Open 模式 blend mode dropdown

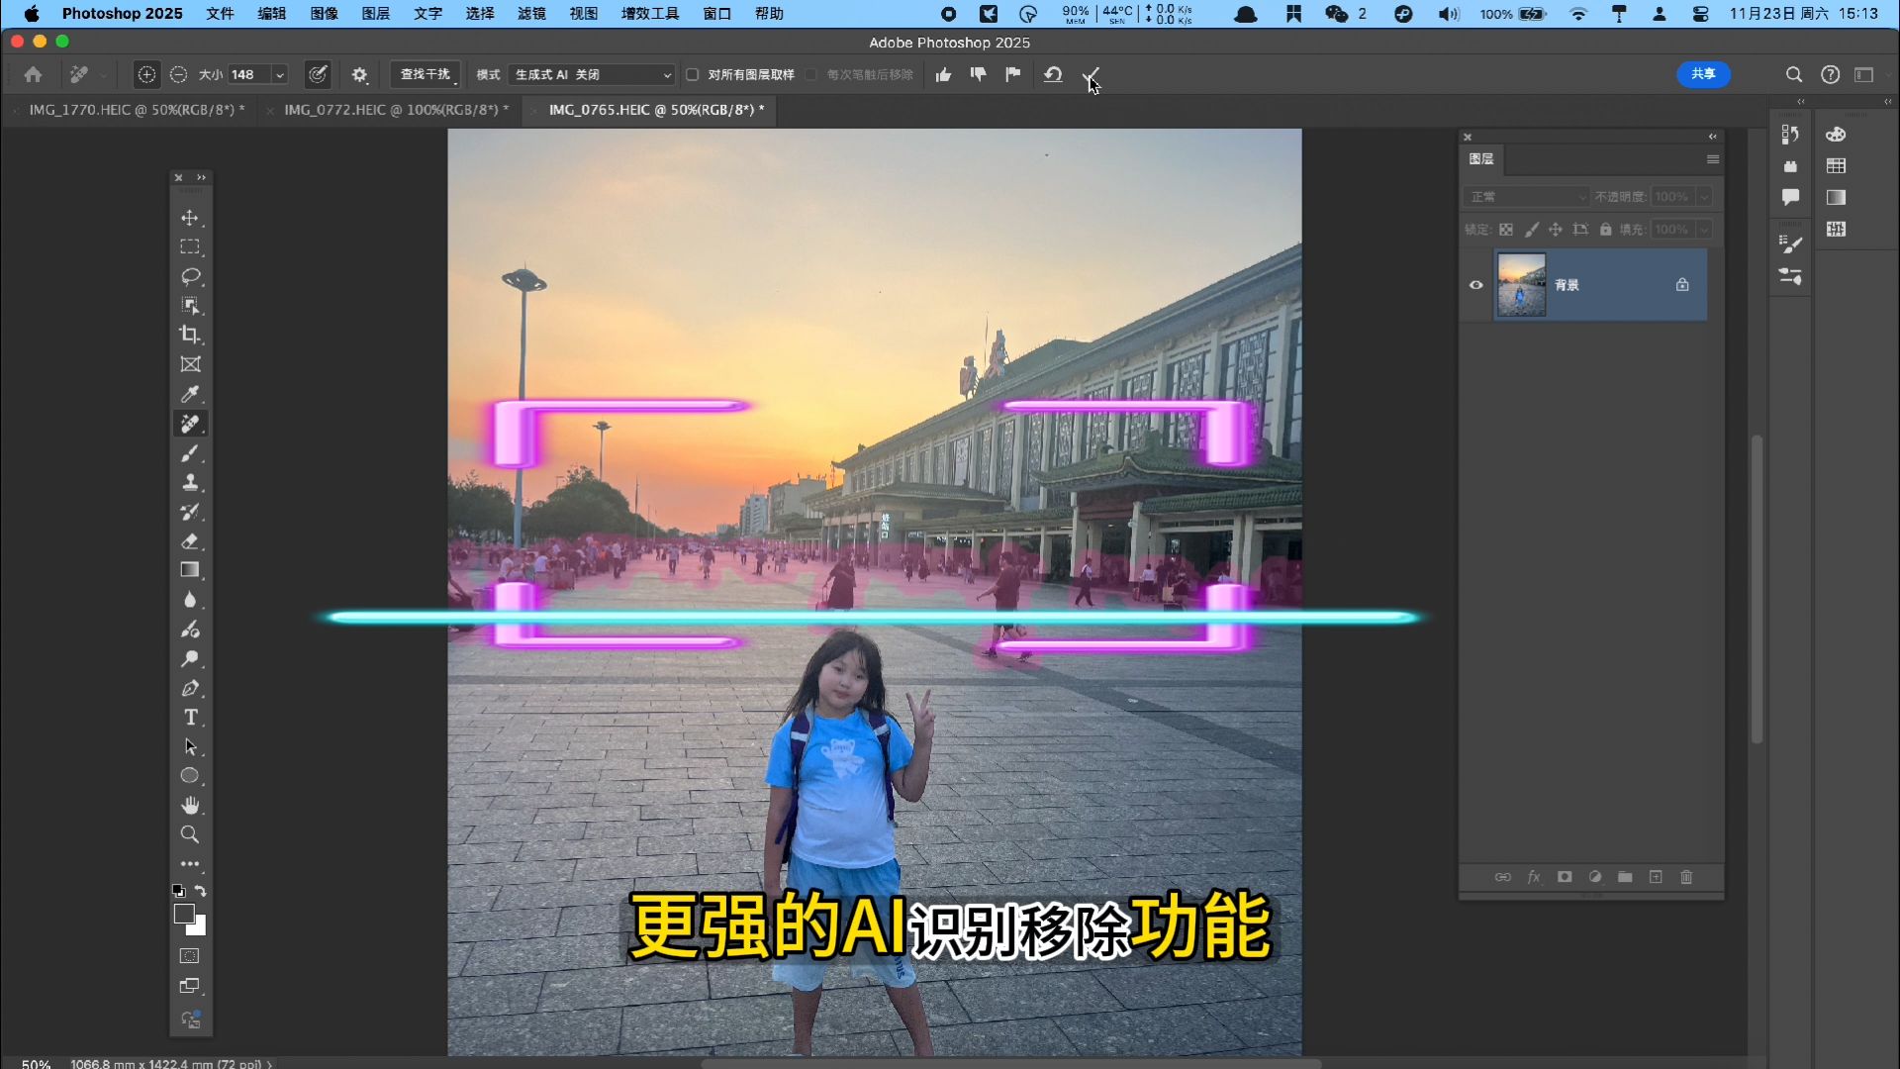click(x=589, y=74)
